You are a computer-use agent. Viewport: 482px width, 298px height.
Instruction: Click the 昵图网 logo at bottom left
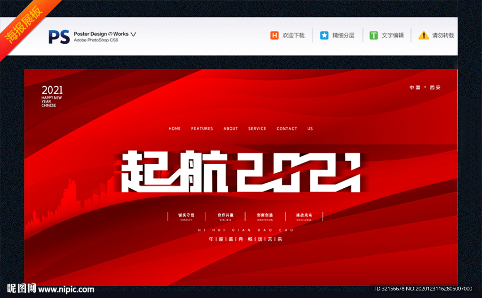coord(22,289)
